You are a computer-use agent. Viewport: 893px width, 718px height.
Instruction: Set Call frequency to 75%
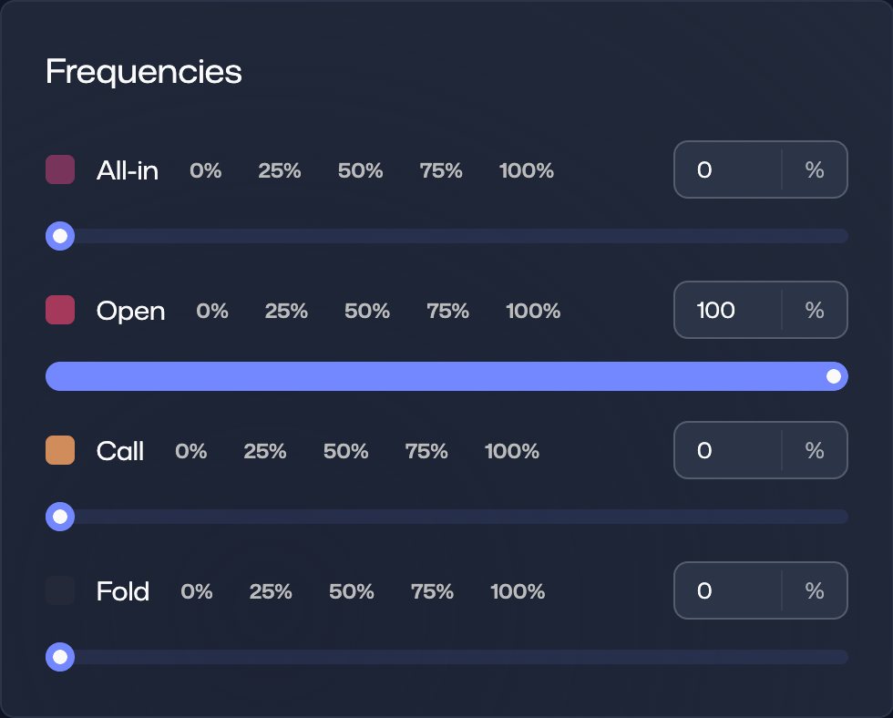pyautogui.click(x=426, y=451)
